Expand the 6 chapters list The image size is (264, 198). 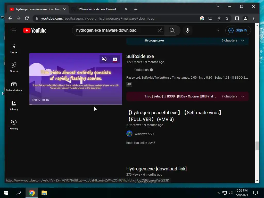pyautogui.click(x=233, y=40)
